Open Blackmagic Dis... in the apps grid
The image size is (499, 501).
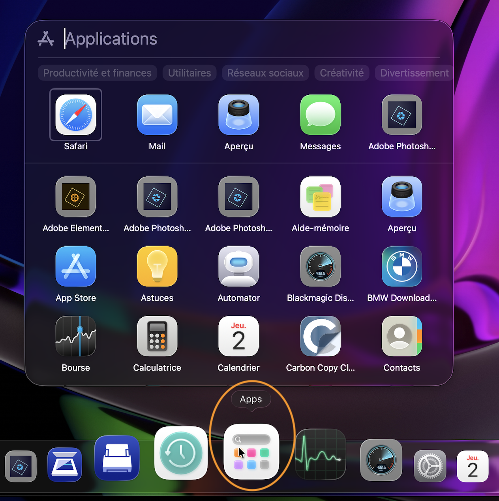coord(320,267)
